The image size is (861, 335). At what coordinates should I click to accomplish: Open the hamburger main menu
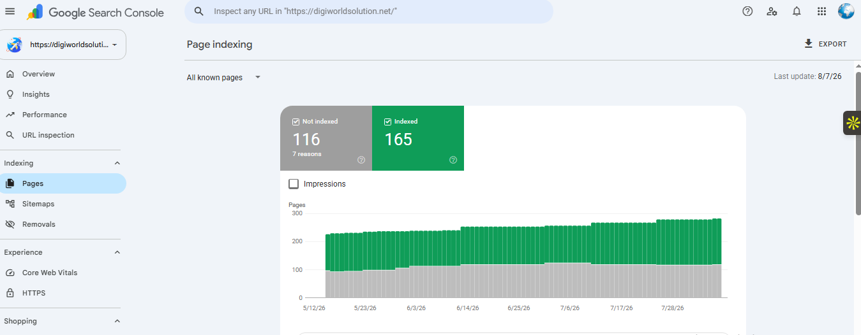pyautogui.click(x=10, y=11)
